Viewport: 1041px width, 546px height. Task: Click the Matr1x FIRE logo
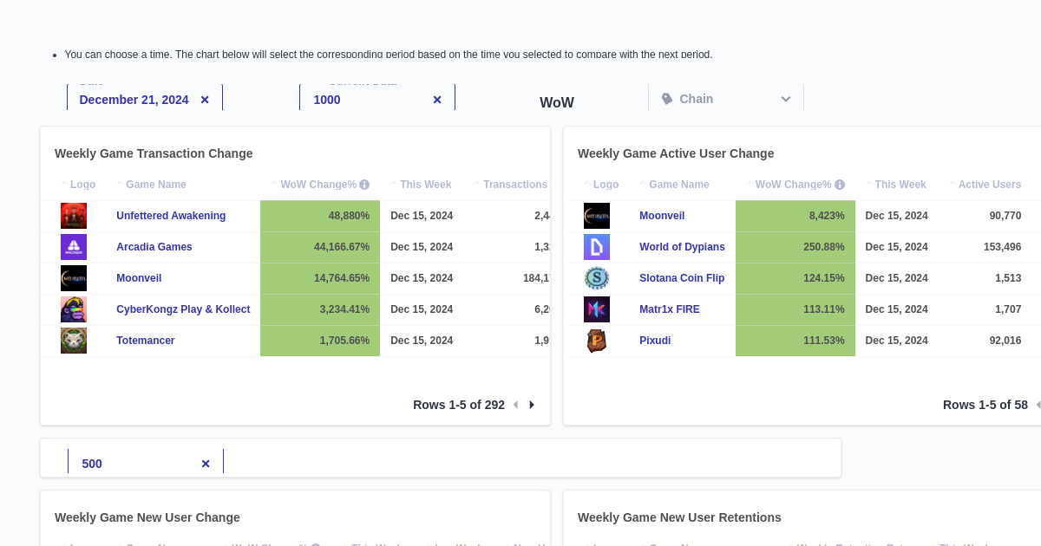(x=597, y=309)
